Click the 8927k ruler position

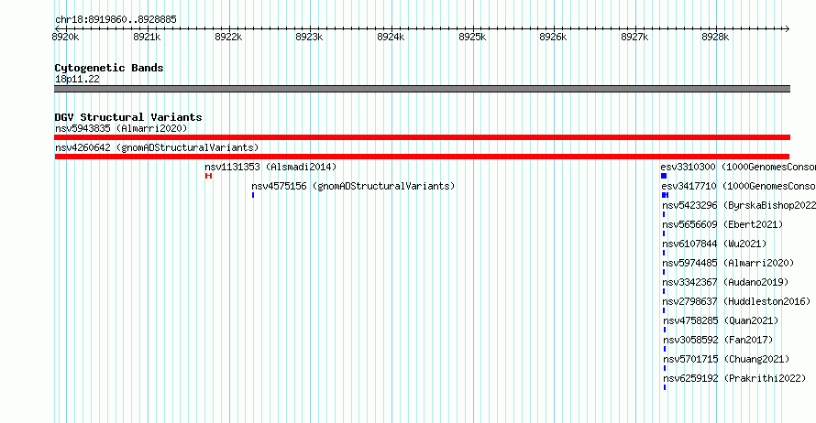click(x=634, y=37)
